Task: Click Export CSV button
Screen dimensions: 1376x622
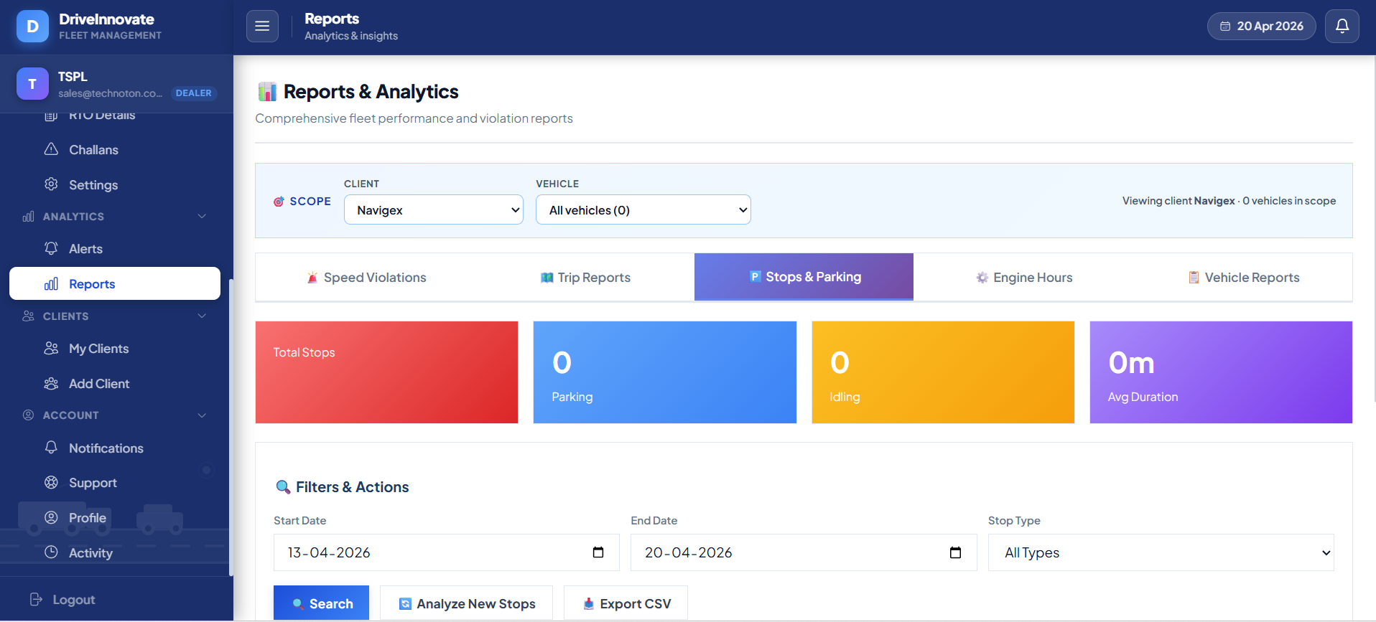Action: pyautogui.click(x=626, y=604)
